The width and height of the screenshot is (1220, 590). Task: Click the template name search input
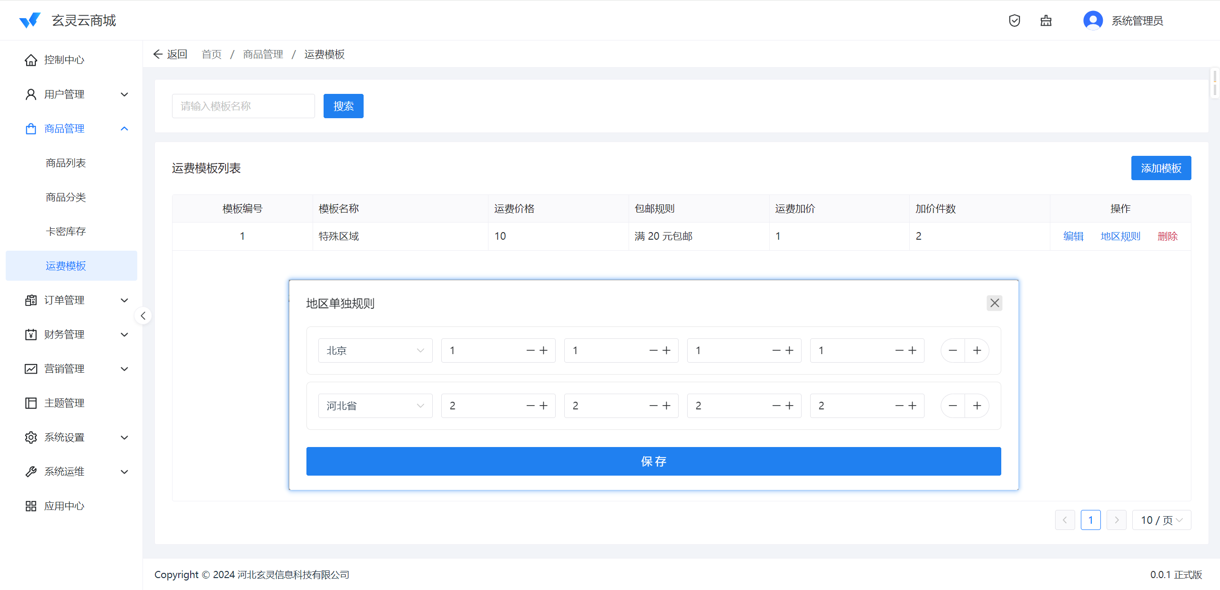click(243, 106)
